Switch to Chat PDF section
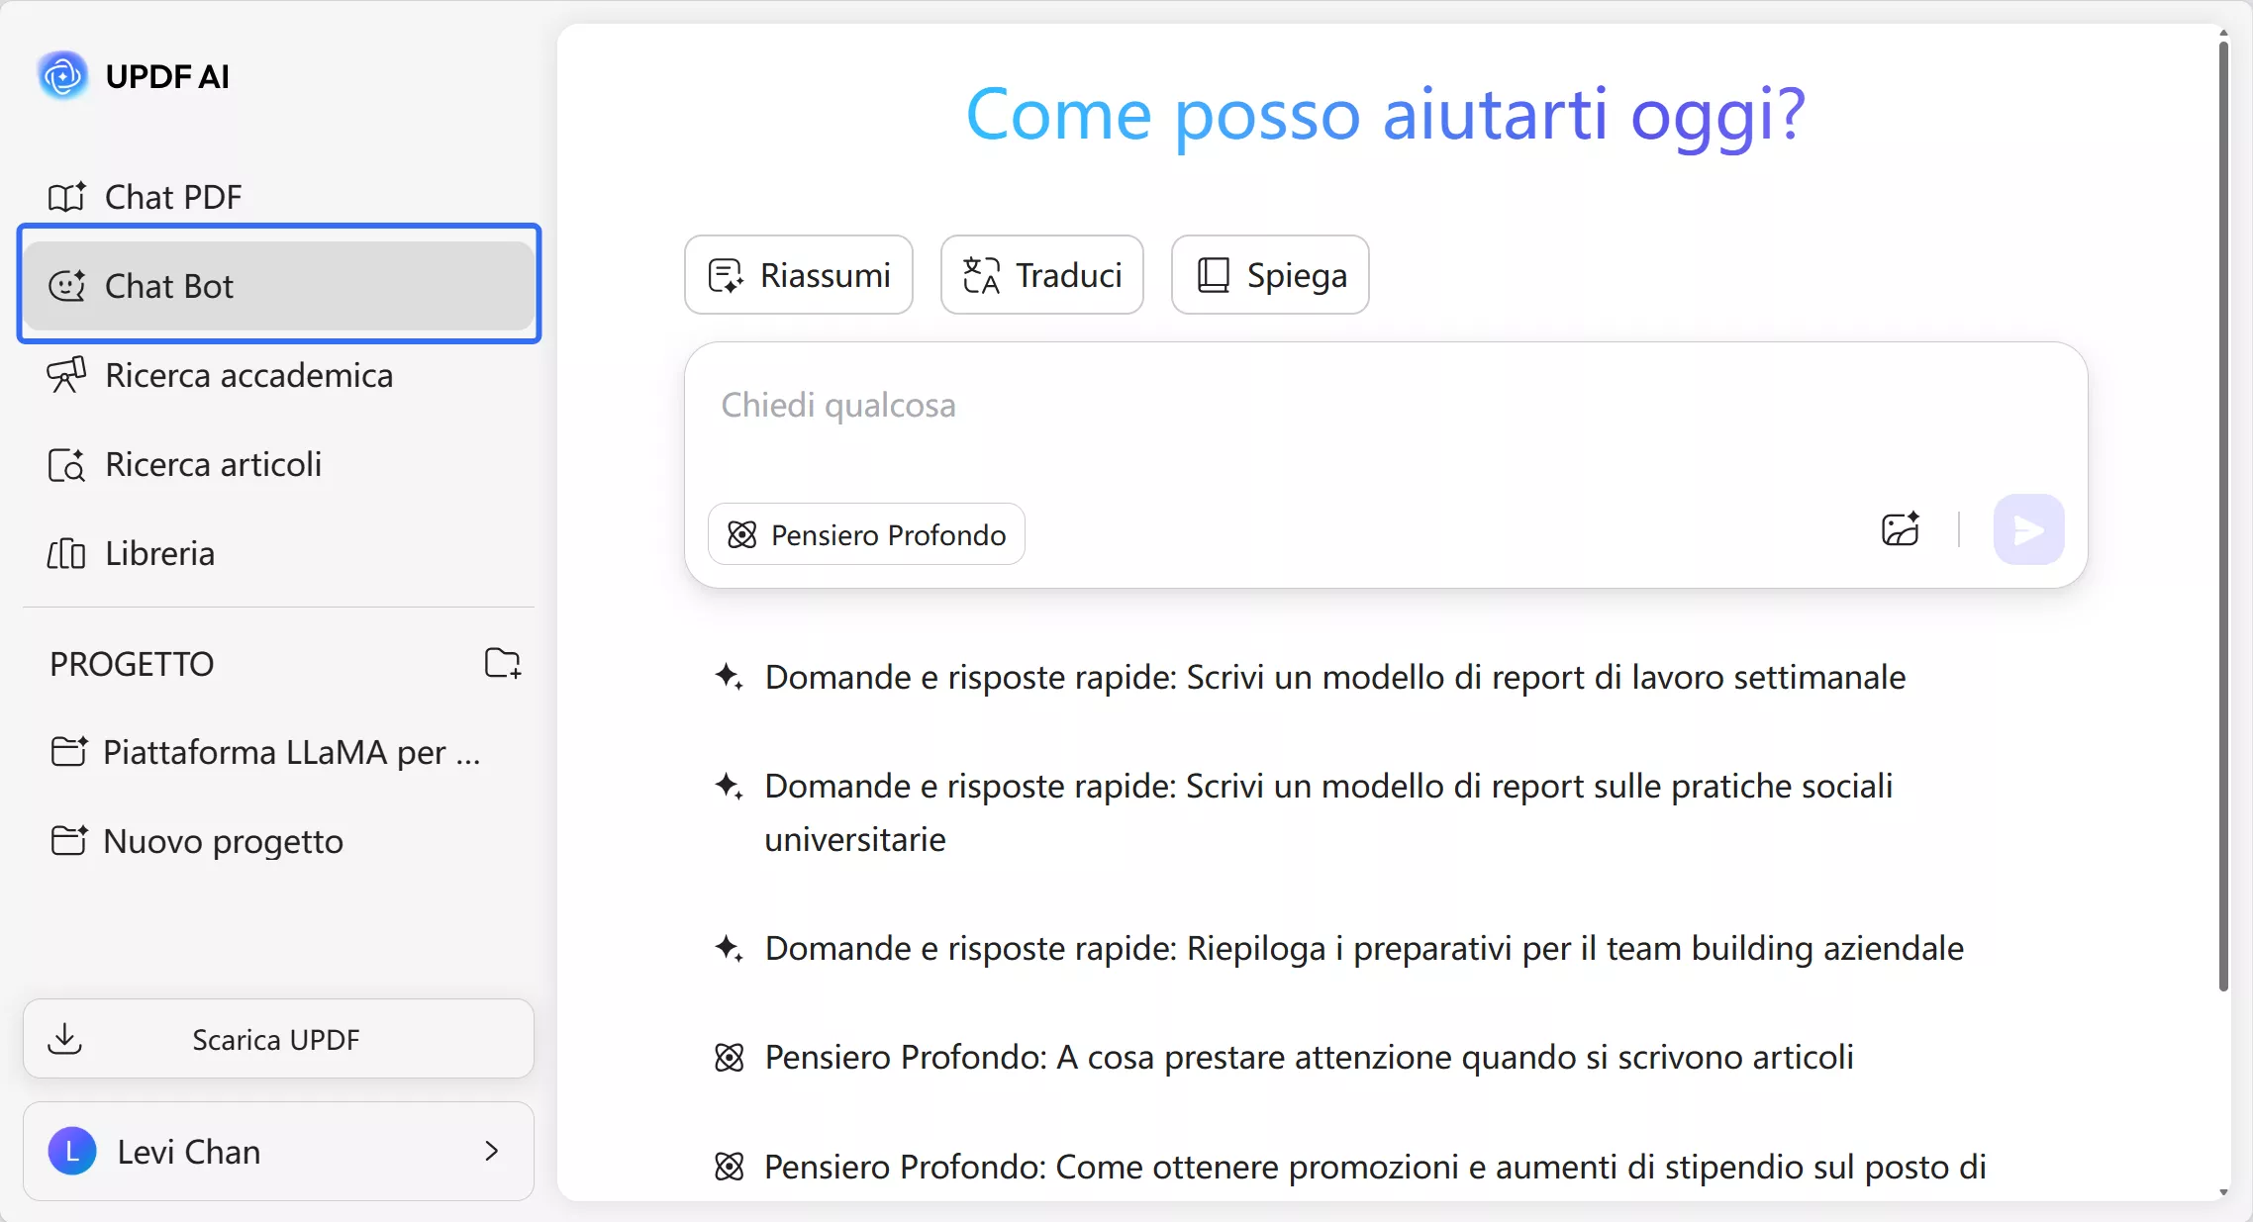Image resolution: width=2253 pixels, height=1222 pixels. coord(172,197)
